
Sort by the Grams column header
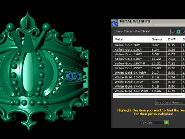[x=158, y=39]
